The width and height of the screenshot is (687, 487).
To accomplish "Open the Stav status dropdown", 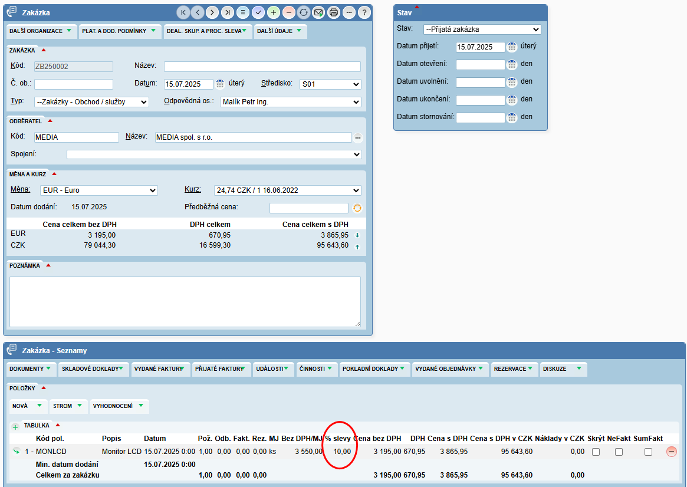I will 482,29.
